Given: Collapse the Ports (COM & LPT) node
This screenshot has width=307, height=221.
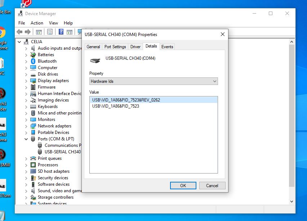Looking at the screenshot, I should 26,139.
